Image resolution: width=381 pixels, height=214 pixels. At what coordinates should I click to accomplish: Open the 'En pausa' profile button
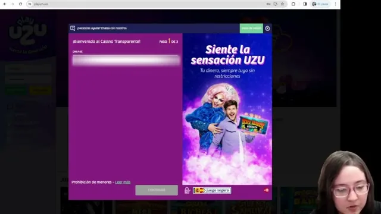pos(320,4)
